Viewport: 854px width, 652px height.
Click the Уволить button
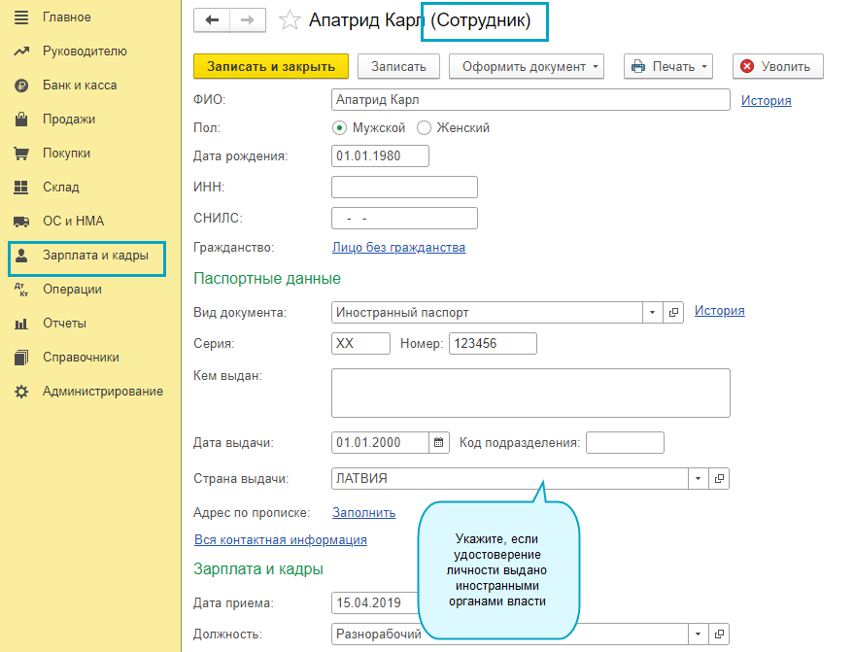[x=777, y=66]
